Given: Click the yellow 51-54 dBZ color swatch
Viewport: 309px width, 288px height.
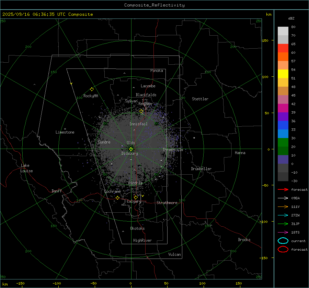Looking at the screenshot, I should [283, 74].
